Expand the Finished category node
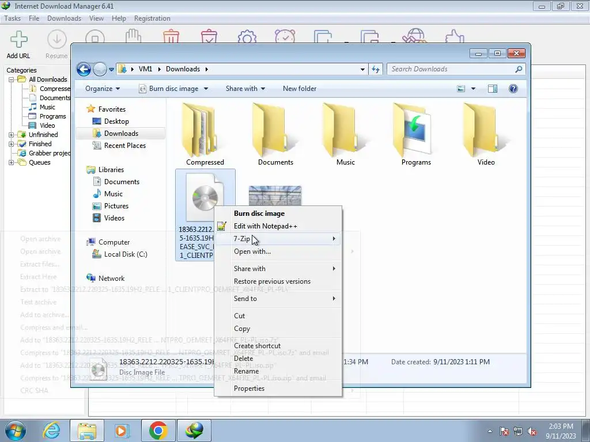 [x=12, y=144]
